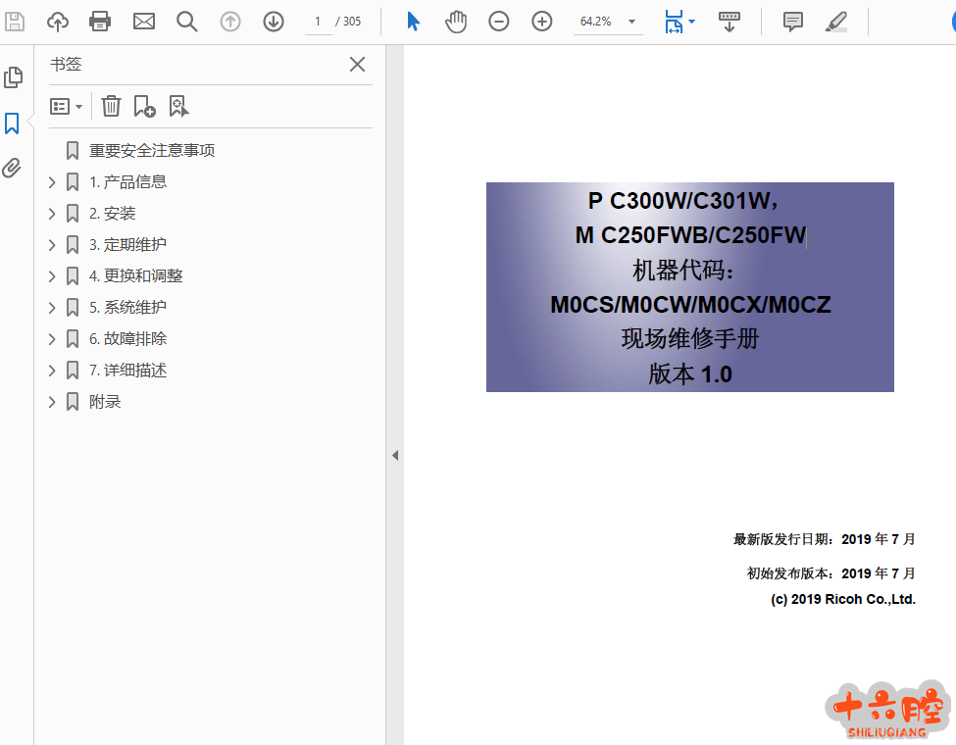Click the zoom in plus icon
The height and width of the screenshot is (745, 956).
pos(542,21)
